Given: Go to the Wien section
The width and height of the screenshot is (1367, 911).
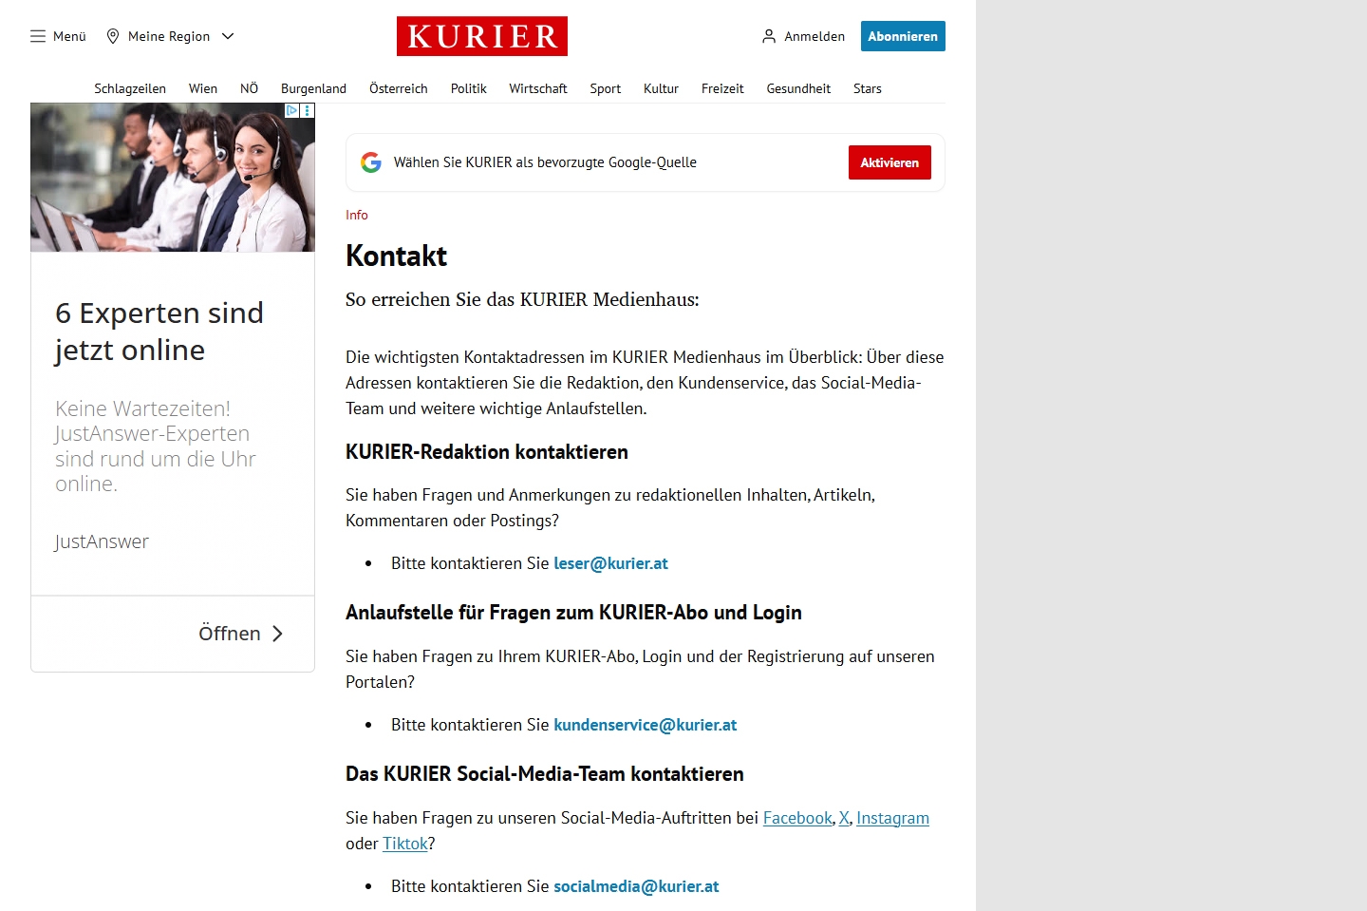Looking at the screenshot, I should click(203, 88).
